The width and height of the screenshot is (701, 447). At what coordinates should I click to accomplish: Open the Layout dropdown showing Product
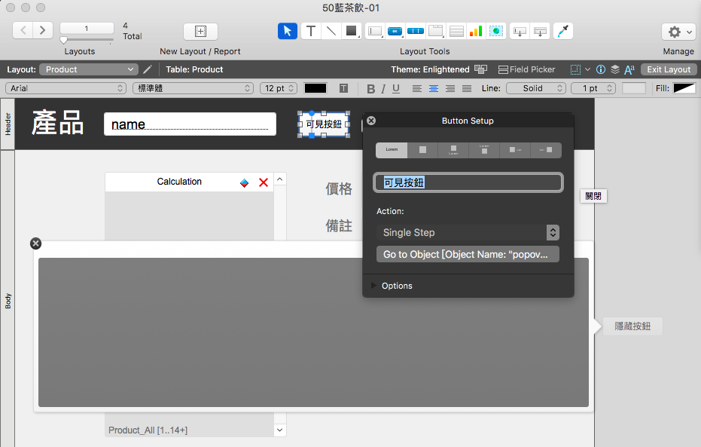pyautogui.click(x=88, y=69)
